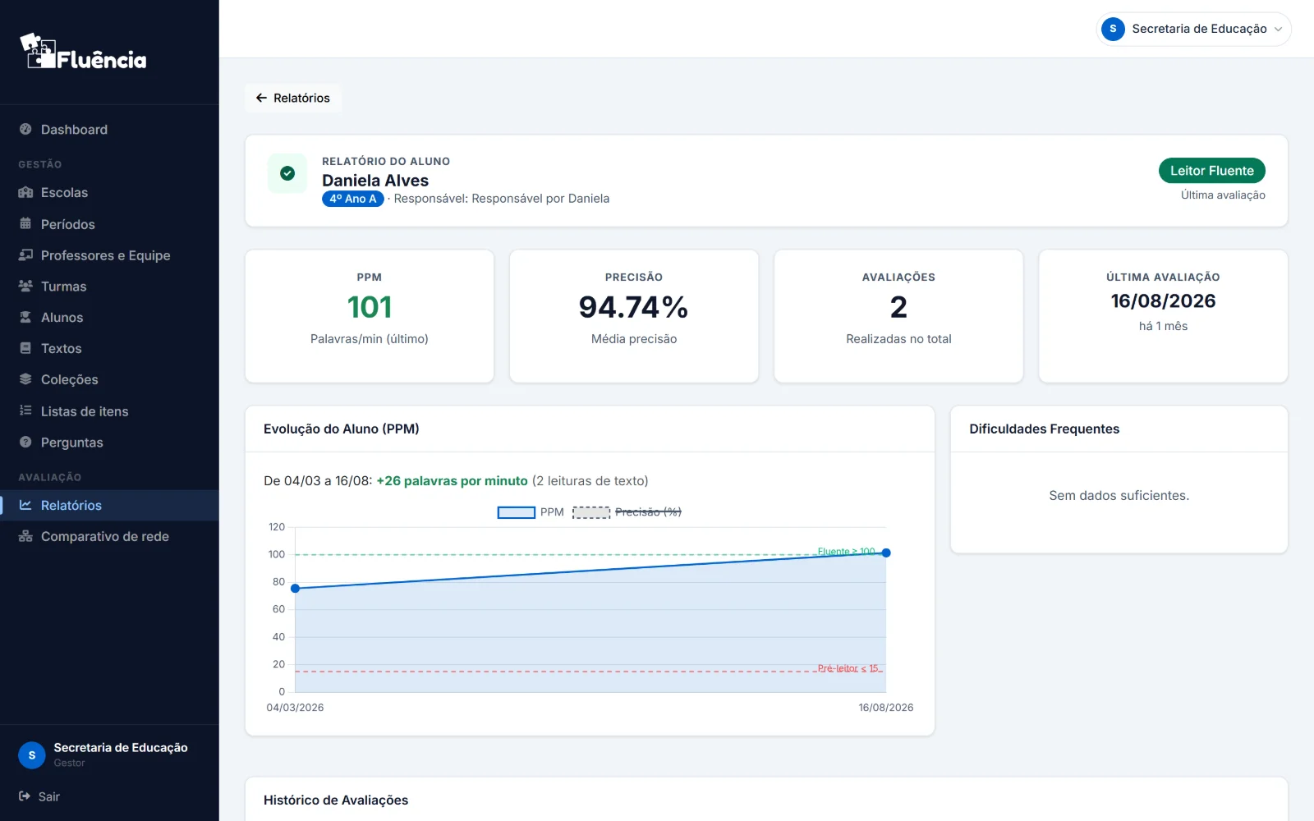Click the 94.74% precision value
1314x821 pixels.
click(x=633, y=307)
